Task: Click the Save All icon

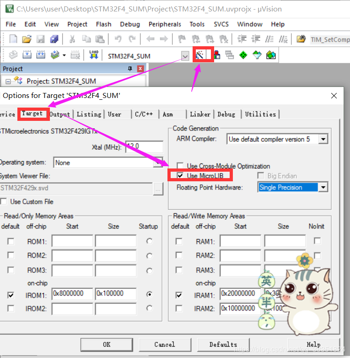Action: point(54,39)
